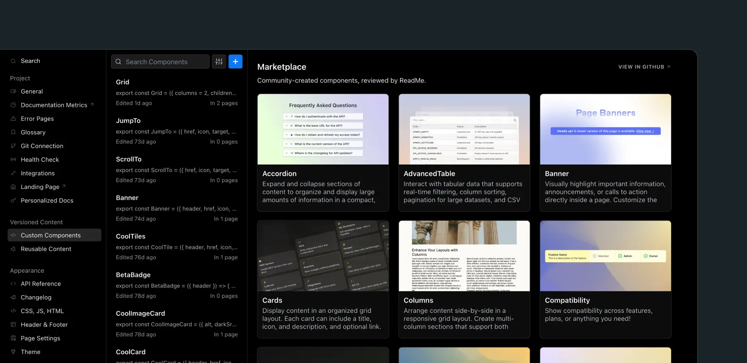Click VIEW IN GITHUB link
The image size is (747, 363).
[644, 67]
